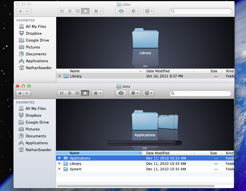Click the search field in front window
246x191 pixels.
point(200,93)
